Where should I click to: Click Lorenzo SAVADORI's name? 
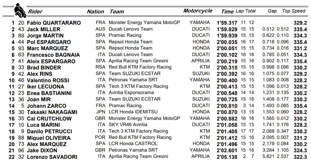(x=52, y=157)
